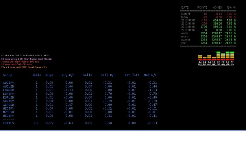Click the 'week' row label

click(x=185, y=33)
